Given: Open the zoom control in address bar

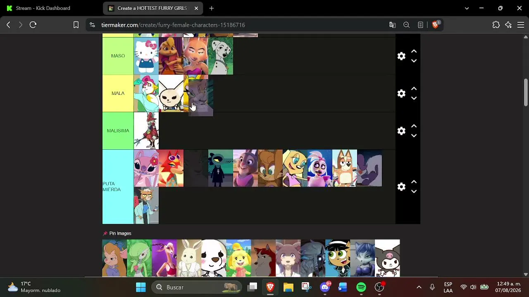Looking at the screenshot, I should [x=407, y=25].
